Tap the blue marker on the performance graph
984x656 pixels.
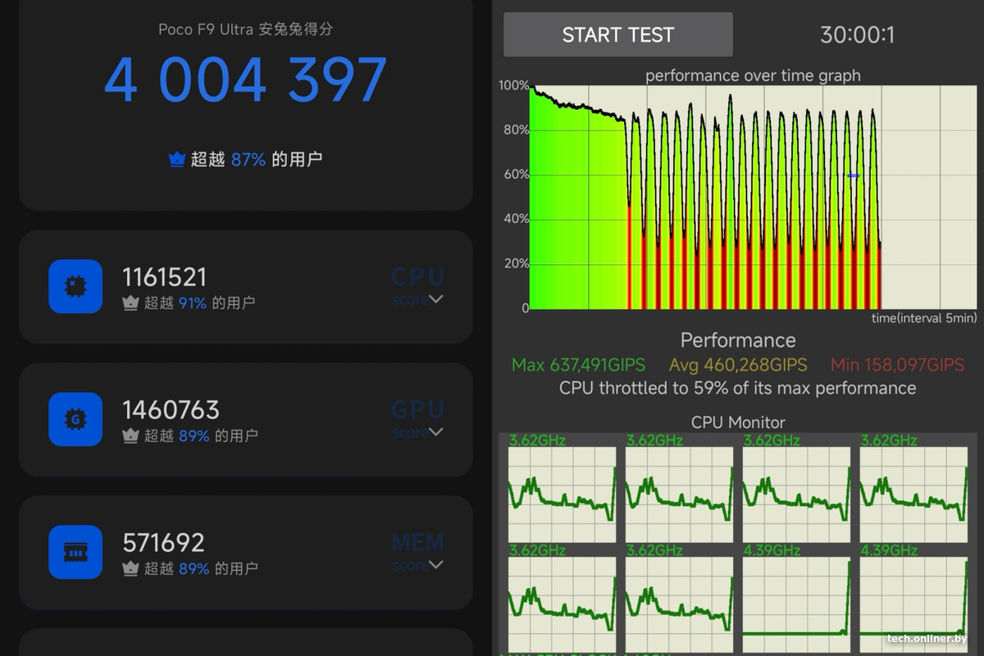[x=854, y=175]
